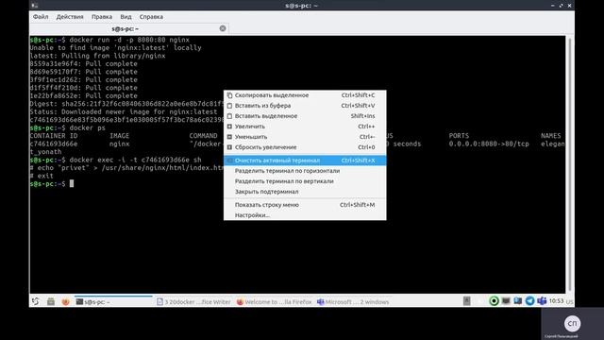Image resolution: width=604 pixels, height=340 pixels.
Task: Click the US keyboard layout indicator
Action: [x=569, y=302]
